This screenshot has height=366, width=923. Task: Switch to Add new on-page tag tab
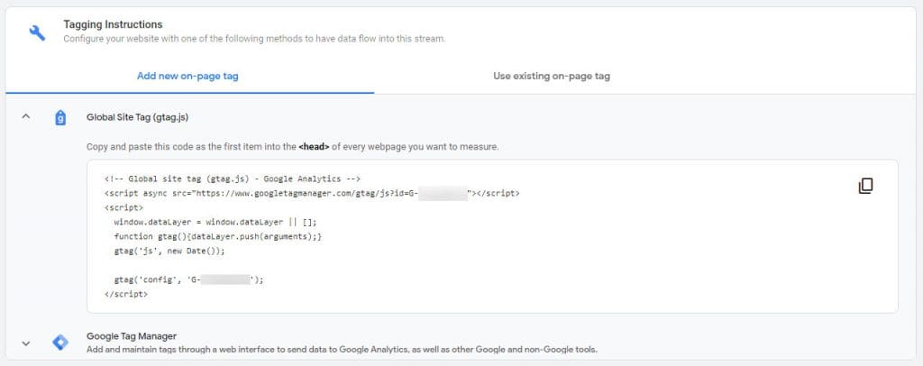point(187,76)
